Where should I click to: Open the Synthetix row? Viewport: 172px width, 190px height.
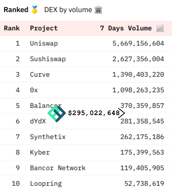click(x=86, y=137)
